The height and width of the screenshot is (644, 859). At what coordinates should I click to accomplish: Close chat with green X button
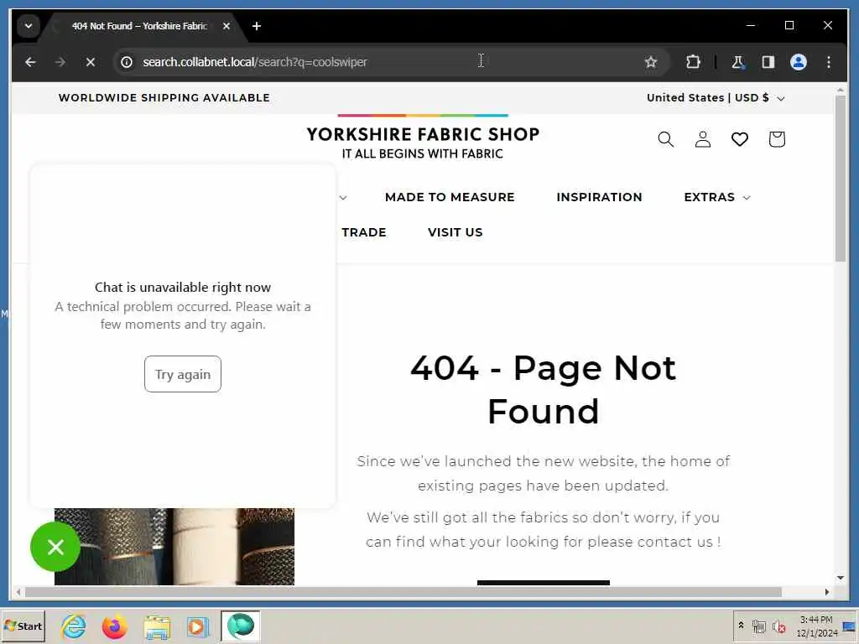pyautogui.click(x=55, y=547)
